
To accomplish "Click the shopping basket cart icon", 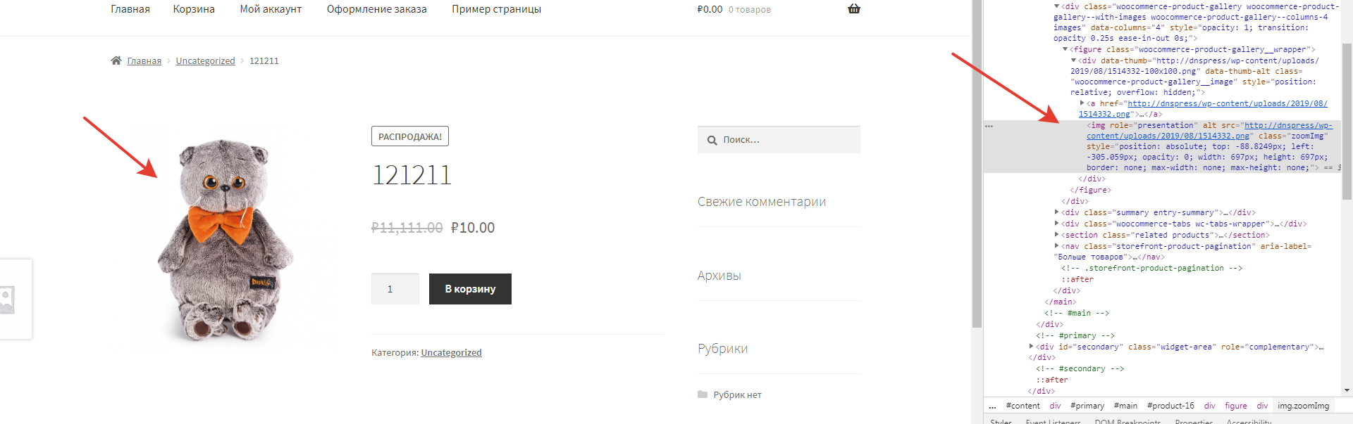I will point(854,9).
